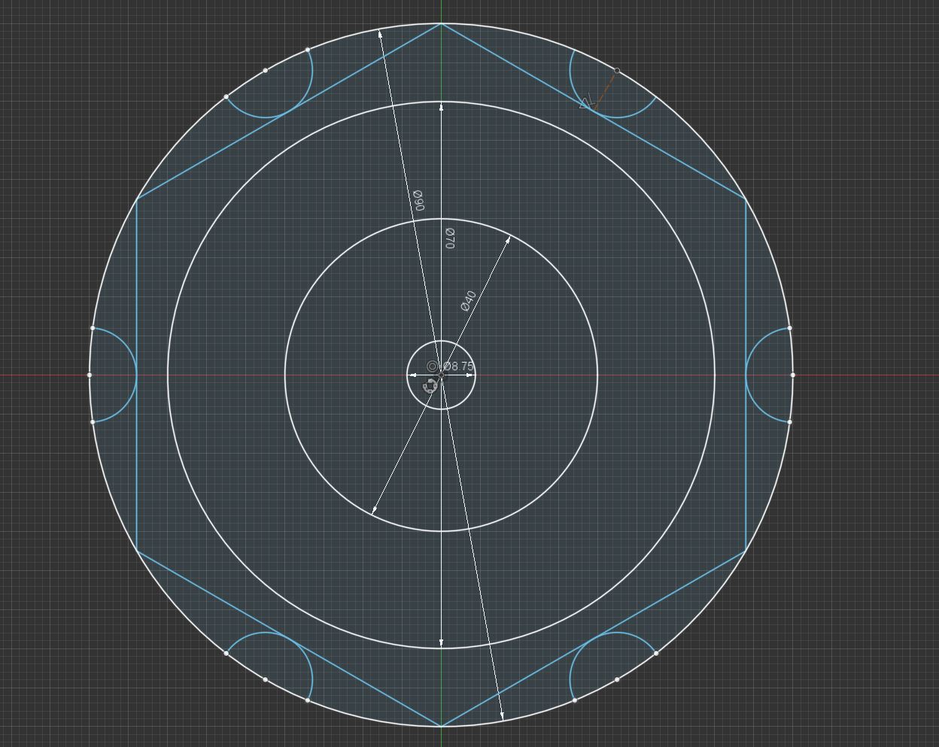The width and height of the screenshot is (939, 747).
Task: Click the concentric constraint icon near center
Action: click(432, 366)
